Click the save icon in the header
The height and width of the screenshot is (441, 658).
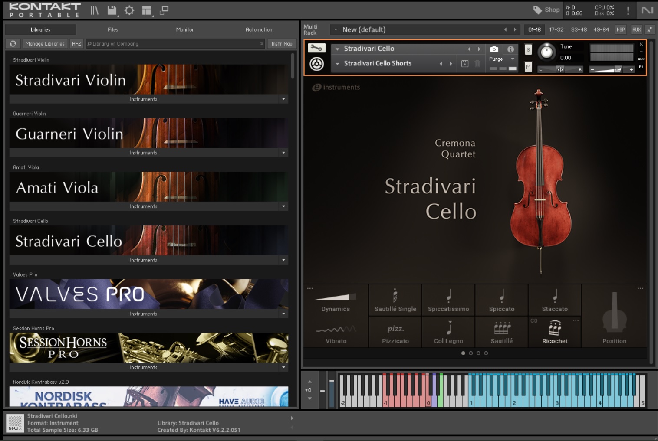click(x=111, y=10)
